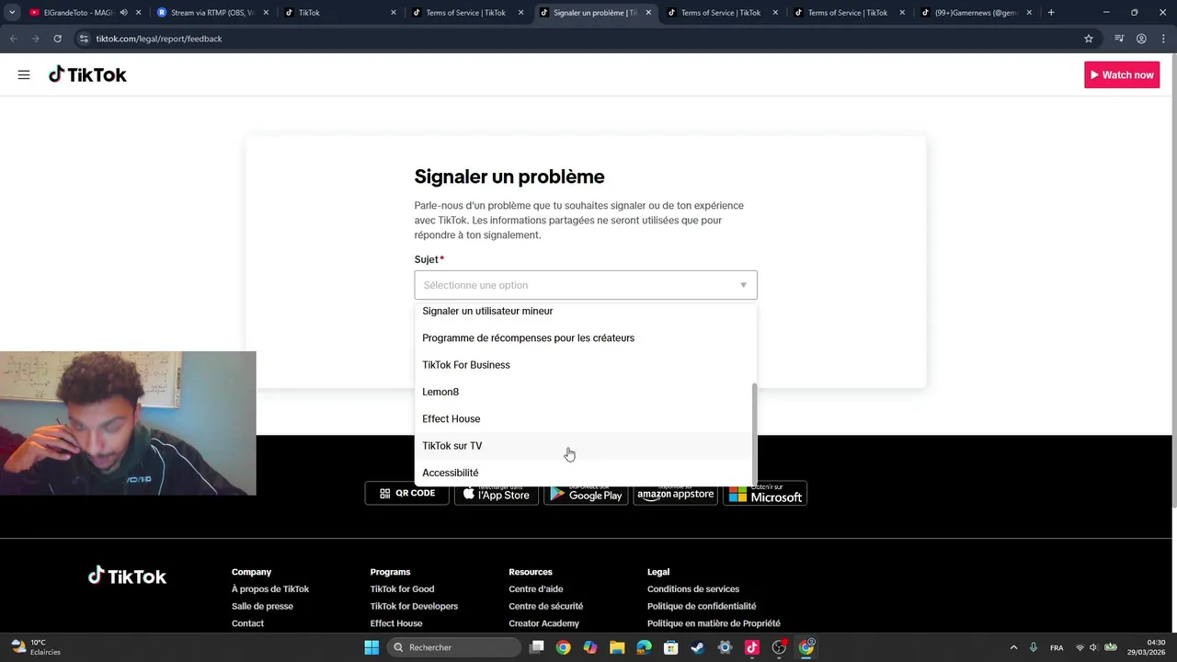Open À propos de TikTok link
This screenshot has height=662, width=1177.
270,589
